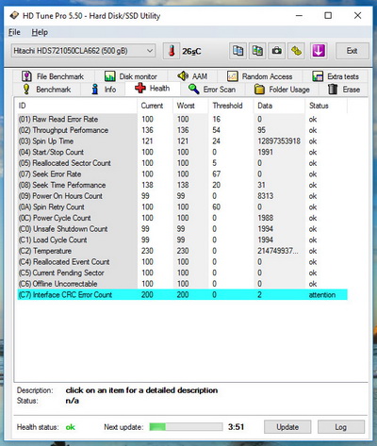The width and height of the screenshot is (377, 446).
Task: Click the HD Tune Pro title bar app icon
Action: click(x=14, y=15)
